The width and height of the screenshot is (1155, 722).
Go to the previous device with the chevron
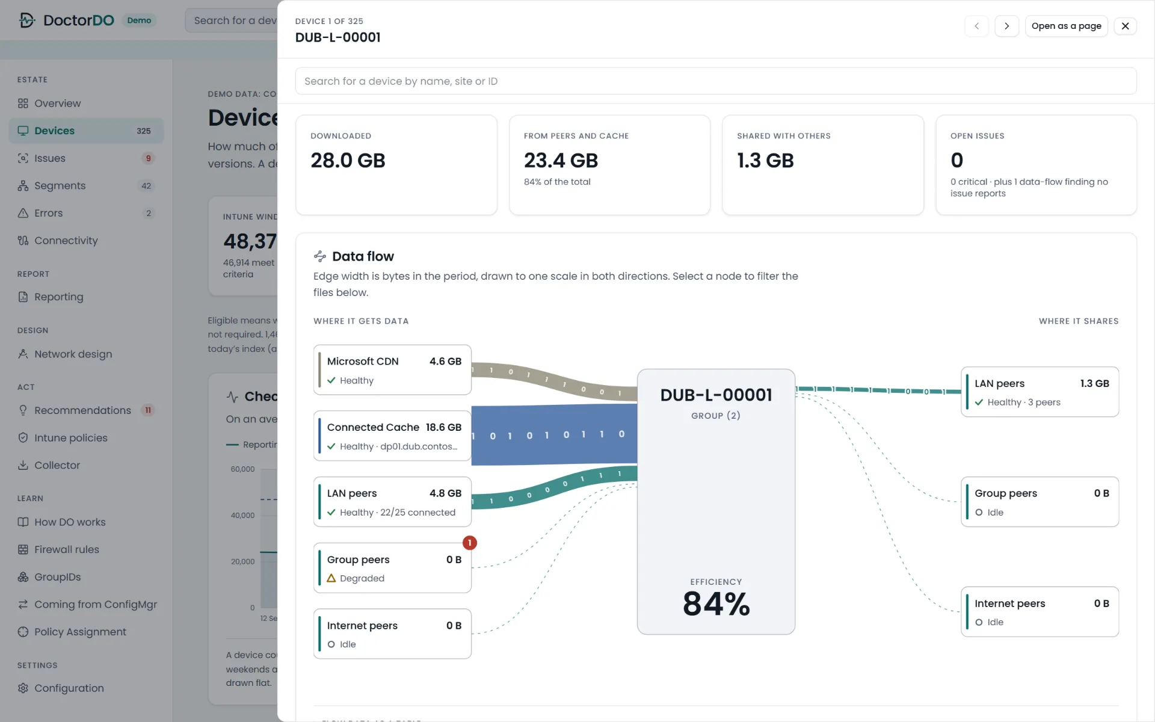[976, 26]
